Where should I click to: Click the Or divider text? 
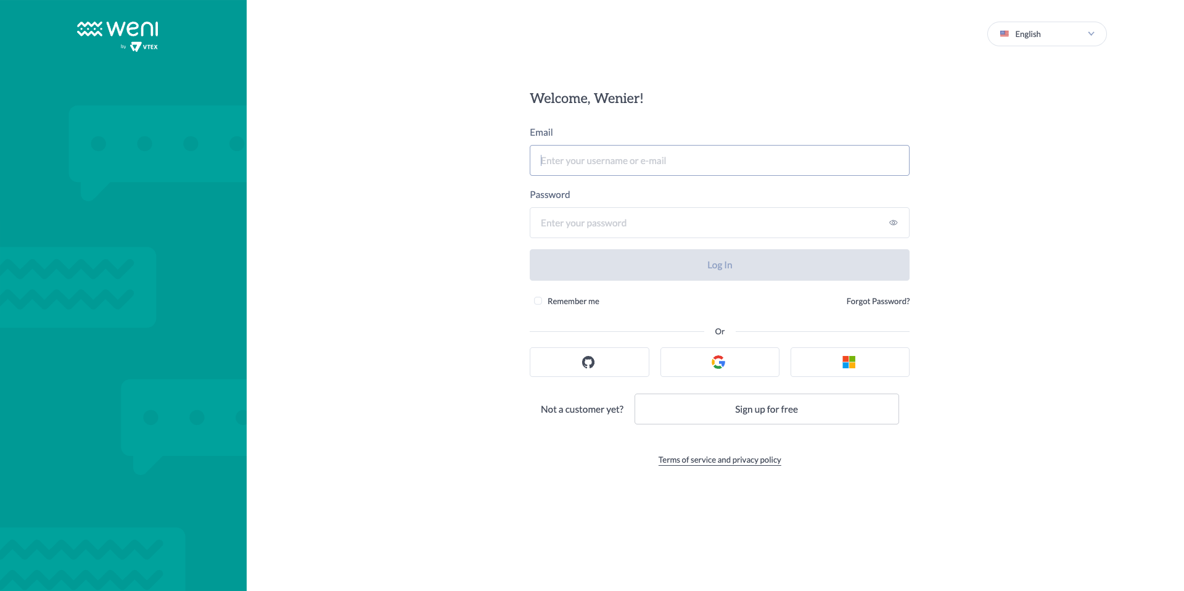point(719,331)
